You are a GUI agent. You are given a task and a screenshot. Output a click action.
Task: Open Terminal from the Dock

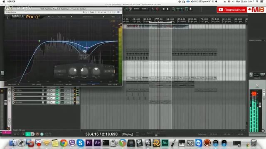tap(106, 143)
